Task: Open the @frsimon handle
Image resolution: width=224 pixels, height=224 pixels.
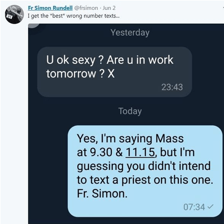Action: 86,8
